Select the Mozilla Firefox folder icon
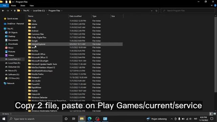Image resolution: width=217 pixels, height=122 pixels. (29, 74)
